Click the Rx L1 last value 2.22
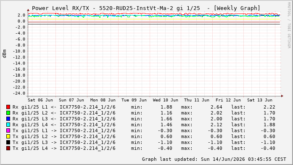 (269, 107)
